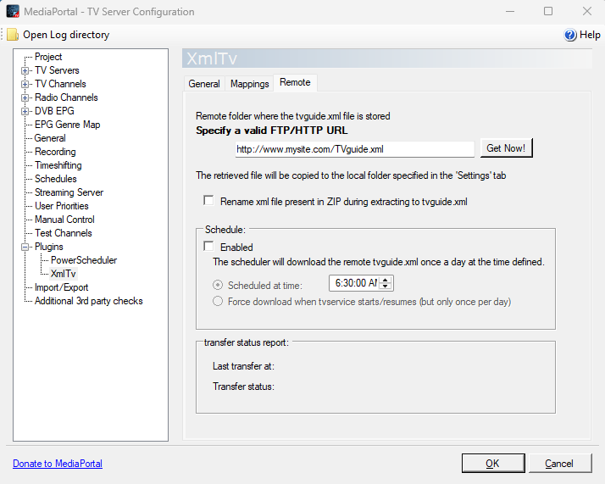605x484 pixels.
Task: Switch to the General tab
Action: 204,84
